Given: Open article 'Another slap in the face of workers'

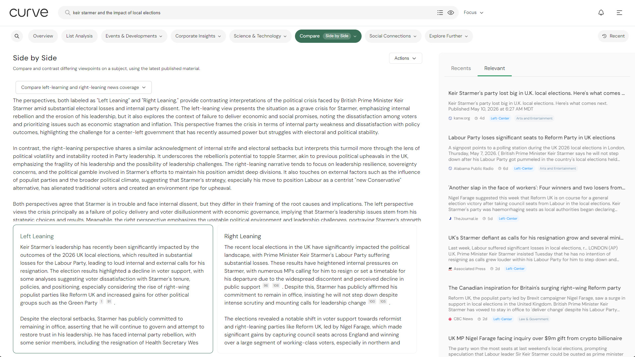Looking at the screenshot, I should coord(537,188).
